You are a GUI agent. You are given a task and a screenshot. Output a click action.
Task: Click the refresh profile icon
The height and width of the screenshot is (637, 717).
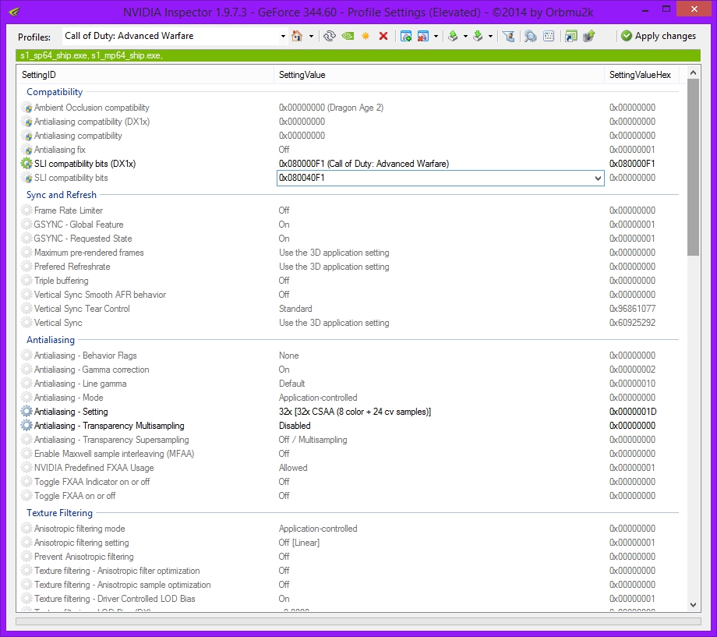(329, 36)
